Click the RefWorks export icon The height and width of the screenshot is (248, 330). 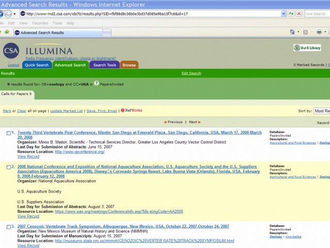tap(131, 110)
